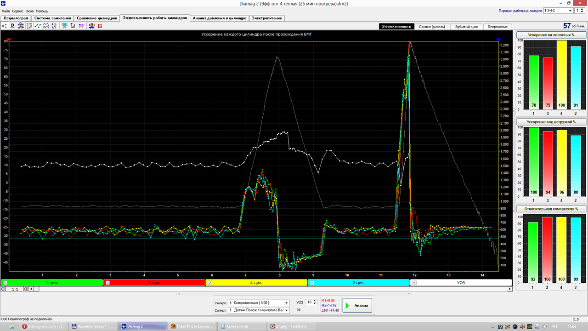Viewport: 588px width, 331px height.
Task: Click the Ускорение на холостых % header
Action: [551, 34]
